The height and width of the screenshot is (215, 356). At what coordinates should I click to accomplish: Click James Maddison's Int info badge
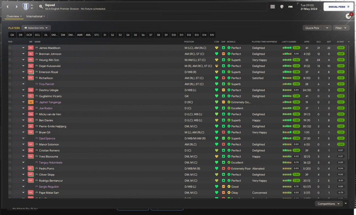tap(31, 48)
